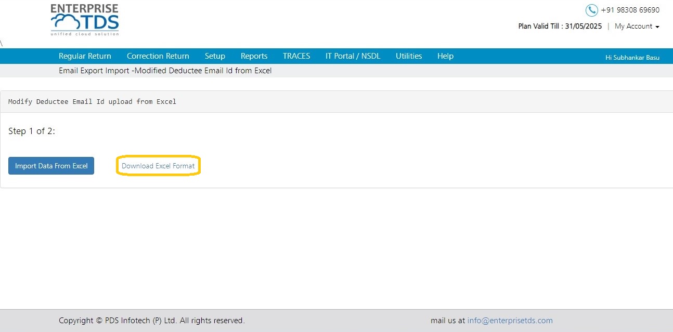Open the Help menu
Viewport: 673px width, 332px height.
tap(445, 56)
